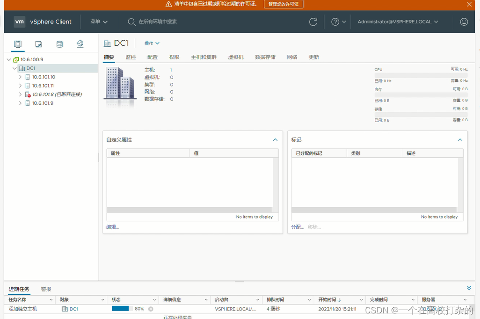480x319 pixels.
Task: Cancel the add standalone host task
Action: [151, 309]
